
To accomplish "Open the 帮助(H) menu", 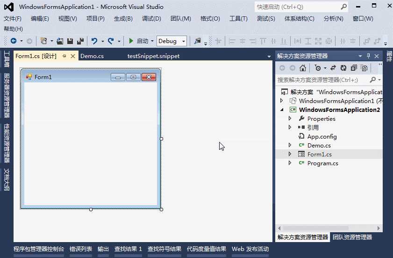I will pyautogui.click(x=13, y=29).
